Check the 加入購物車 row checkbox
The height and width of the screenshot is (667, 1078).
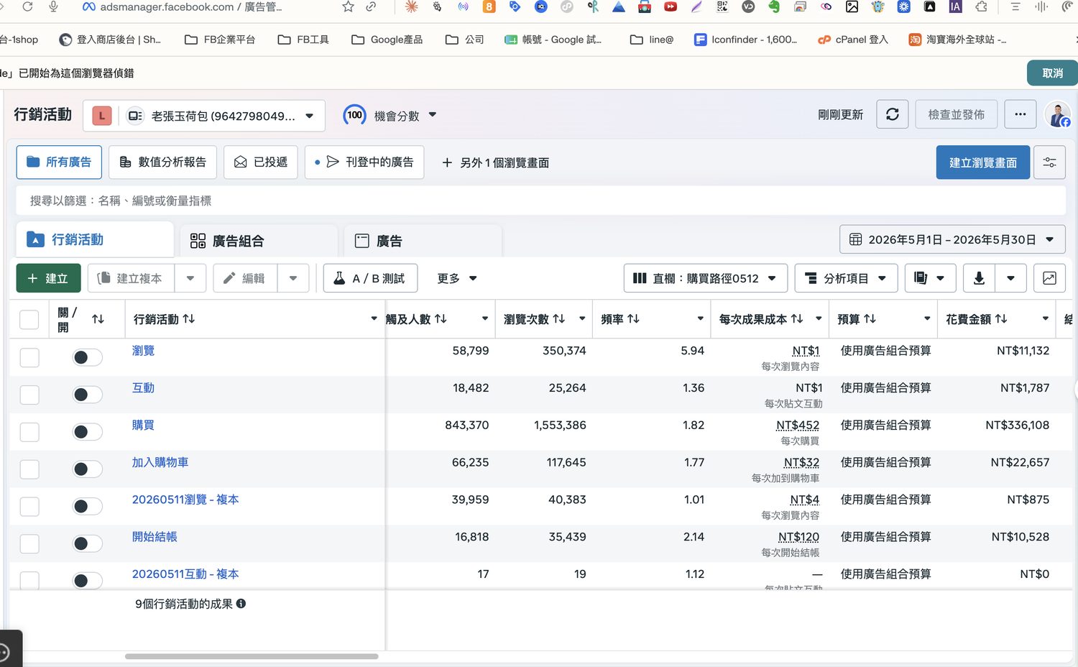29,469
